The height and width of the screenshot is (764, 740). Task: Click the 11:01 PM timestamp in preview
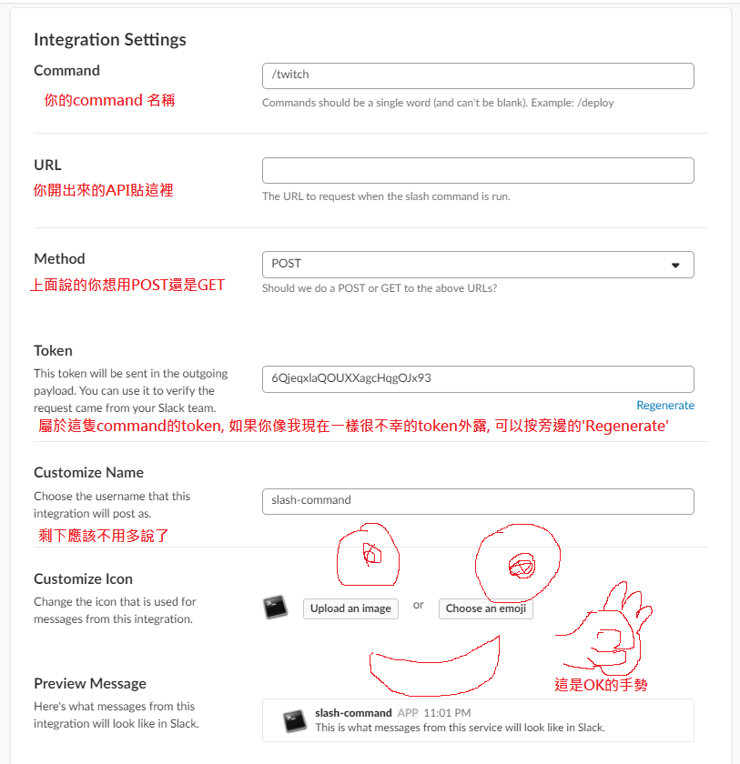(x=447, y=713)
